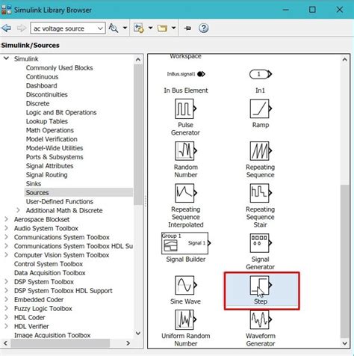The height and width of the screenshot is (356, 354).
Task: Open the folder icon's dropdown arrow
Action: point(173,28)
